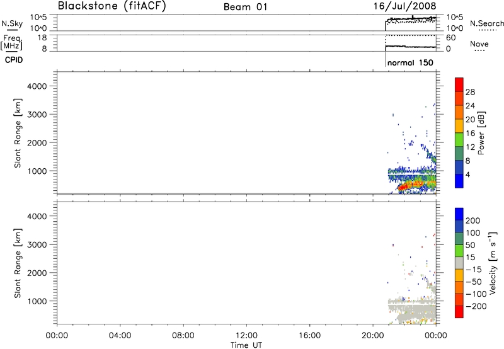Click the 'CPID' row label
Image resolution: width=504 pixels, height=349 pixels.
pos(14,60)
